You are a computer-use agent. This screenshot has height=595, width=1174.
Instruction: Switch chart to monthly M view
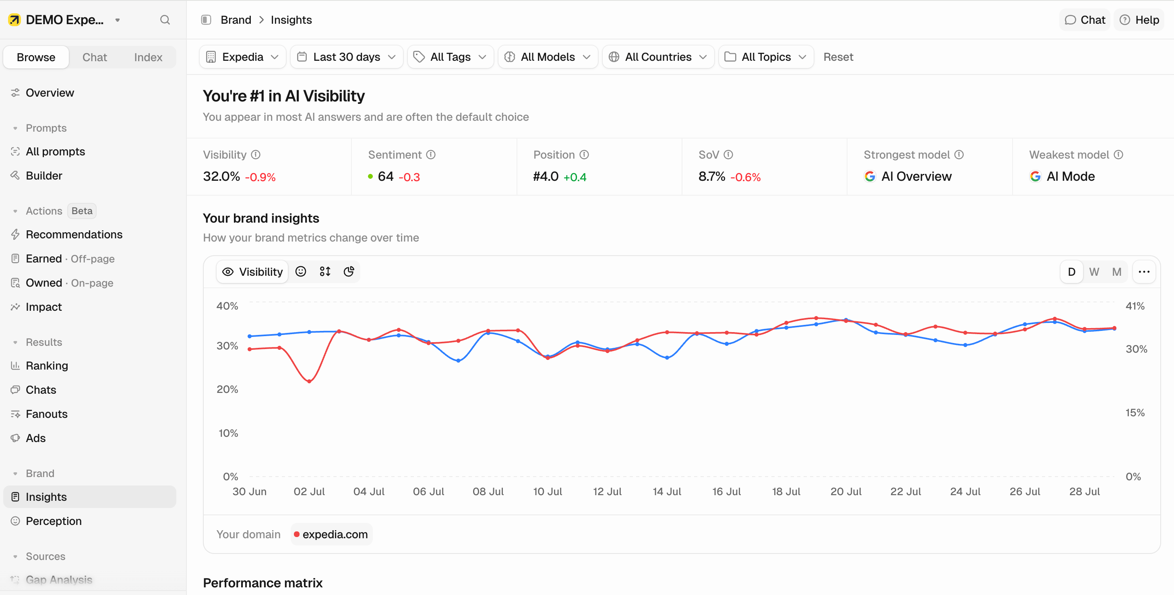click(x=1116, y=271)
